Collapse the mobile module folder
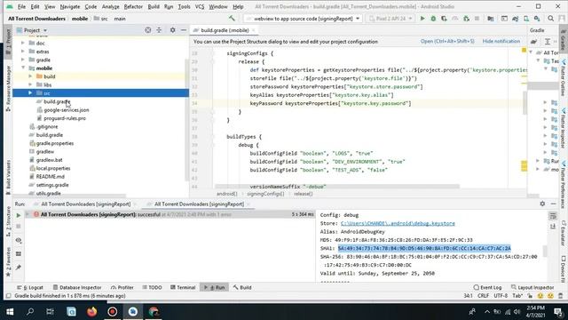Image resolution: width=568 pixels, height=320 pixels. (23, 68)
